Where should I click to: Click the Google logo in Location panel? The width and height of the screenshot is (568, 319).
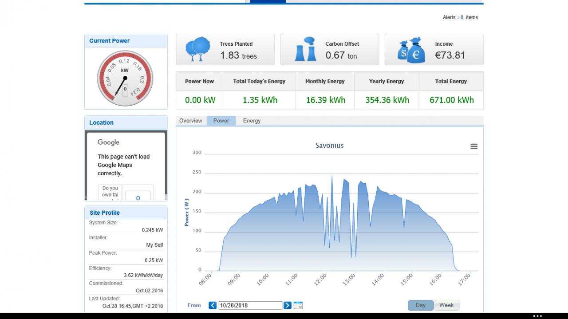pyautogui.click(x=109, y=142)
